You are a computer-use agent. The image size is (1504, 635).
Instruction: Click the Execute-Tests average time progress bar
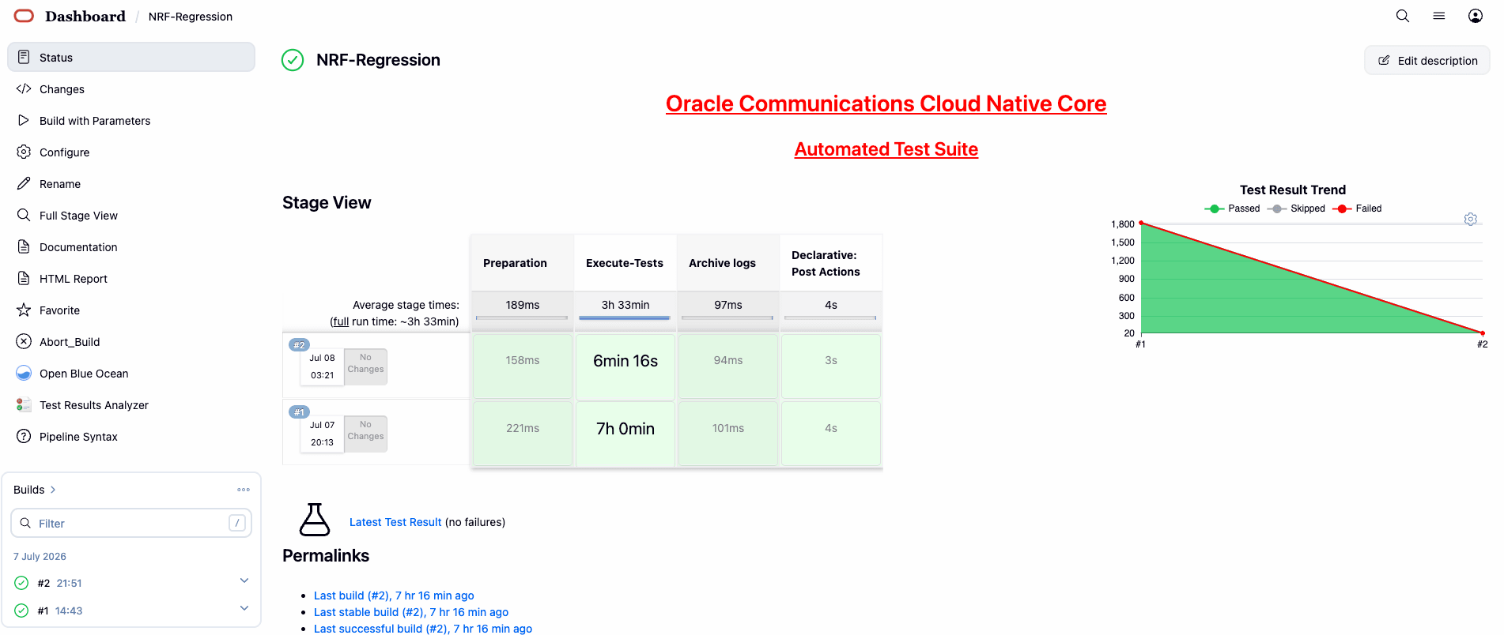point(625,317)
